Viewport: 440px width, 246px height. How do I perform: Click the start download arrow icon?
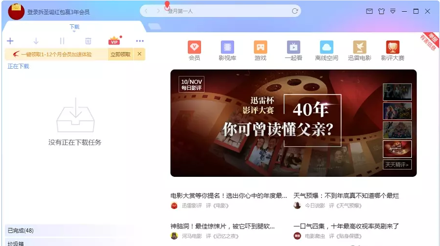click(36, 41)
